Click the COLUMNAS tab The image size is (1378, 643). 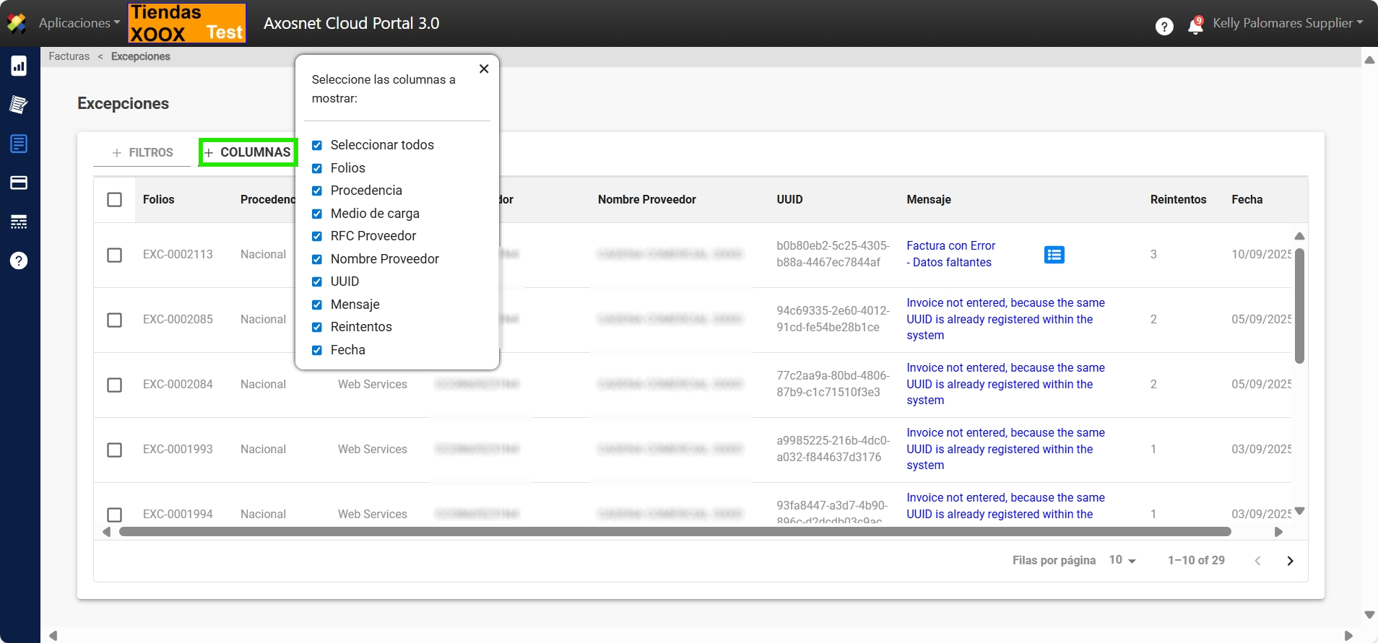248,152
